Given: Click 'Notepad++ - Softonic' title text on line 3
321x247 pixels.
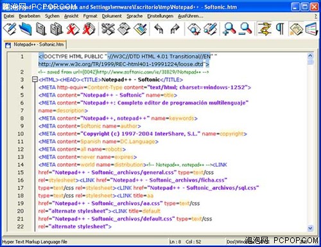Looking at the screenshot, I should coord(130,80).
